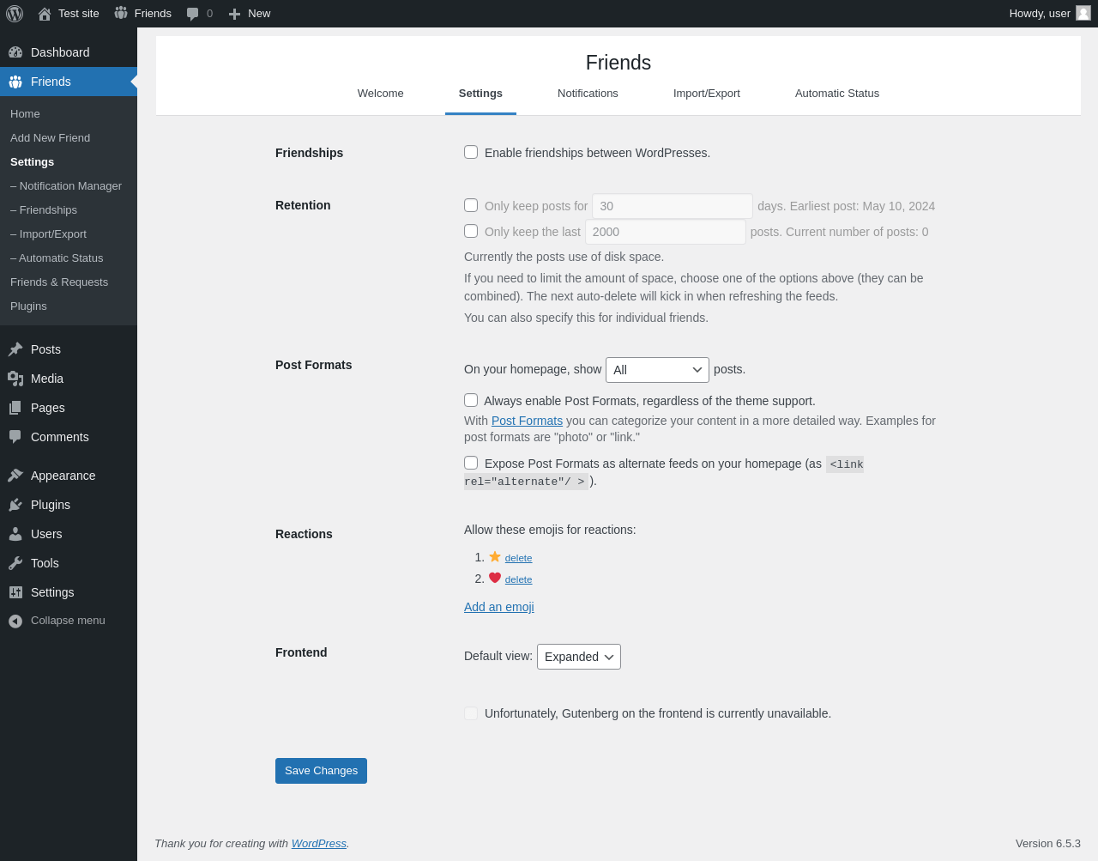Click the Add an emoji link
The width and height of the screenshot is (1098, 861).
(499, 607)
